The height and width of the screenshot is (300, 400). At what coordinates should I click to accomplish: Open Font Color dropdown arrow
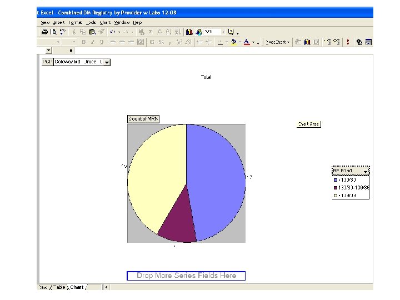(x=253, y=42)
